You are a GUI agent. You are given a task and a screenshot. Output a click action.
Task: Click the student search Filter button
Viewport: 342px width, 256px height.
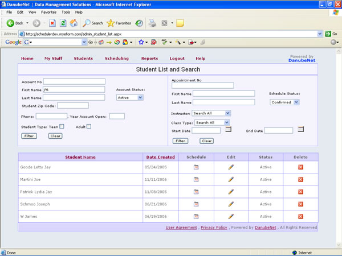28,136
